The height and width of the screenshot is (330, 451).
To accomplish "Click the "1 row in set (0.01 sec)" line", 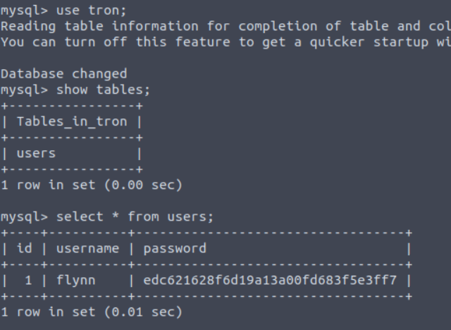I will coord(92,312).
